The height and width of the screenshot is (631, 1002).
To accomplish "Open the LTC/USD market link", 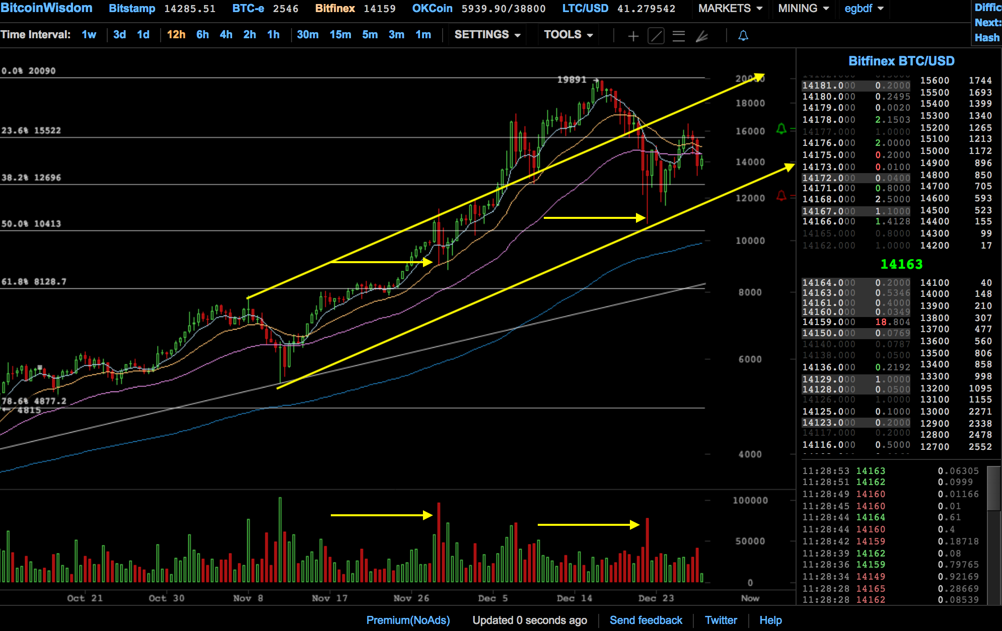I will (x=585, y=9).
